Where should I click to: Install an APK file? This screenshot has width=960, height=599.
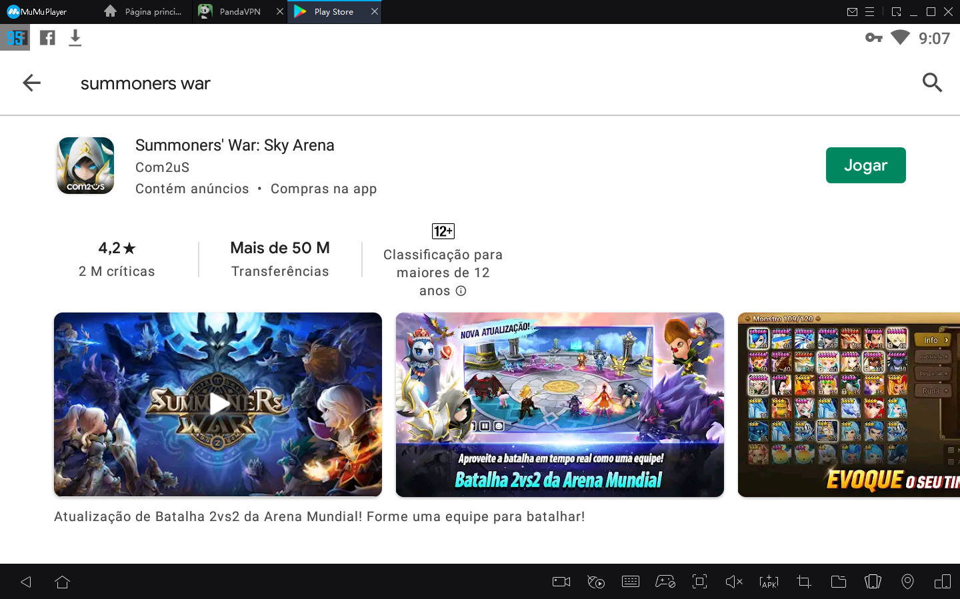click(769, 581)
